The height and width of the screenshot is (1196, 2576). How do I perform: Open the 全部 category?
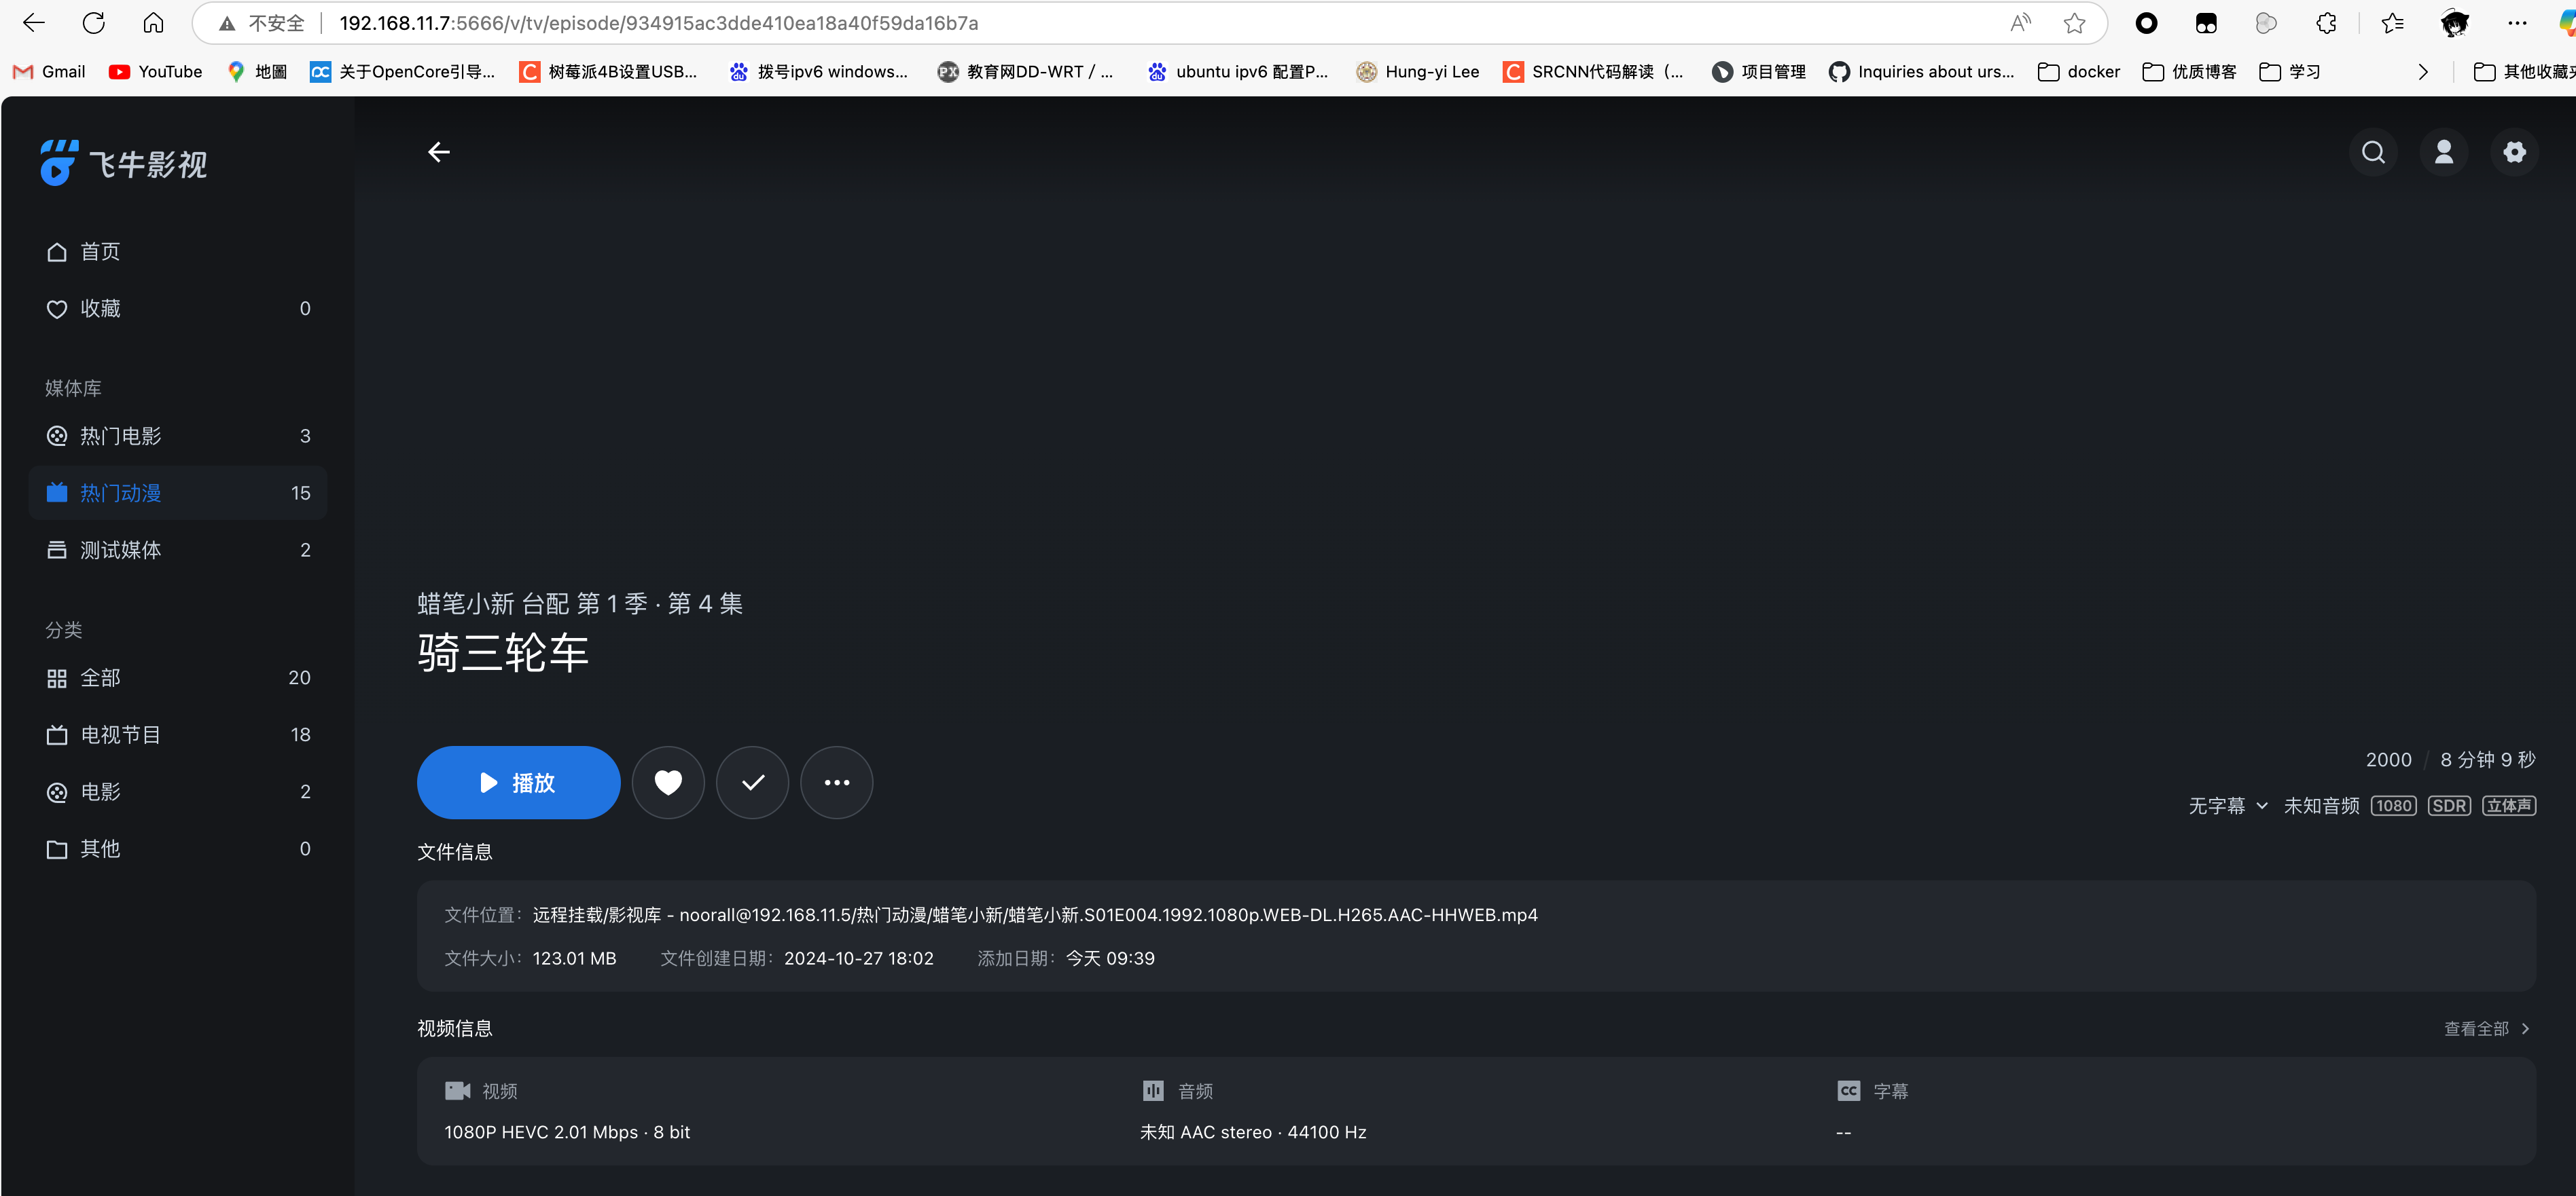tap(178, 677)
